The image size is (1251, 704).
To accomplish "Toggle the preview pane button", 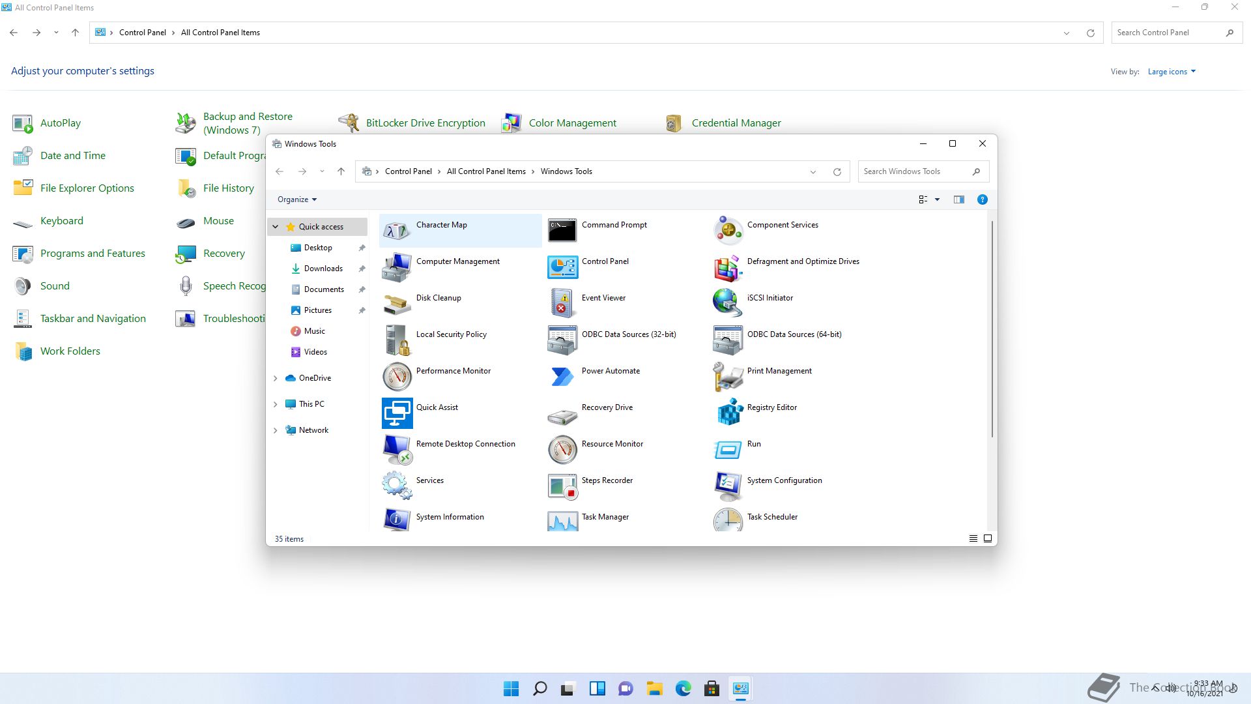I will [959, 199].
